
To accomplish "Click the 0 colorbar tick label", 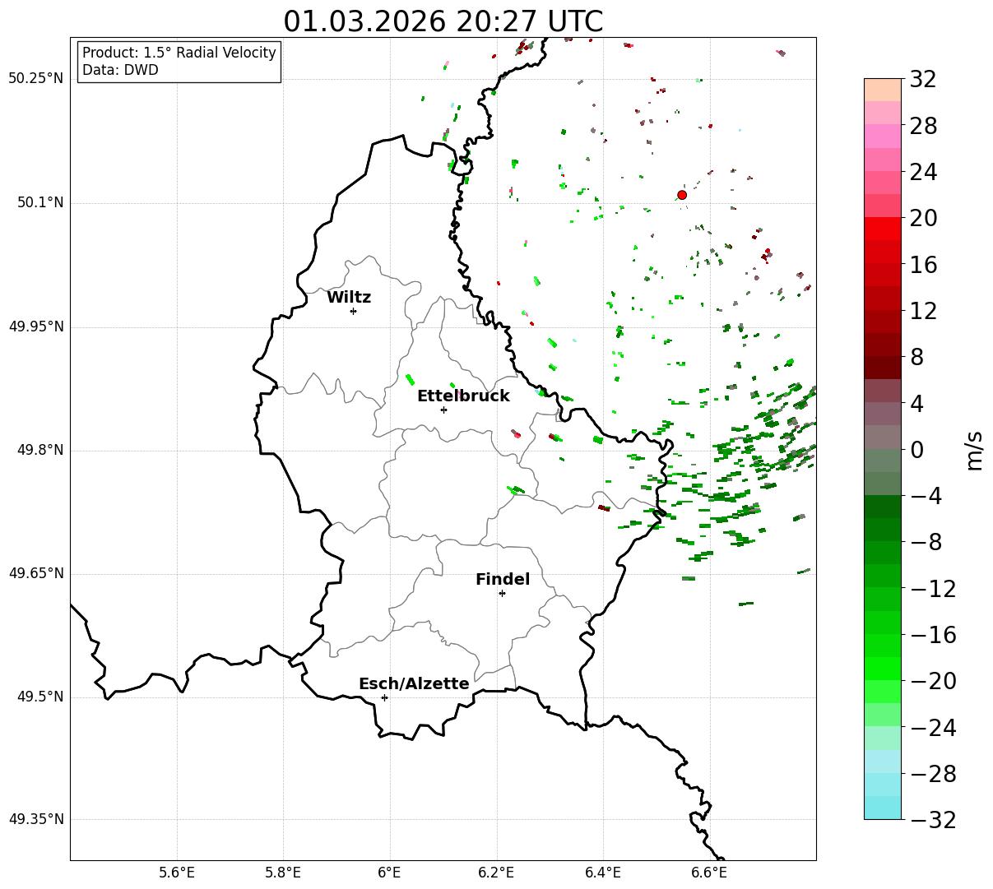I will tap(916, 450).
